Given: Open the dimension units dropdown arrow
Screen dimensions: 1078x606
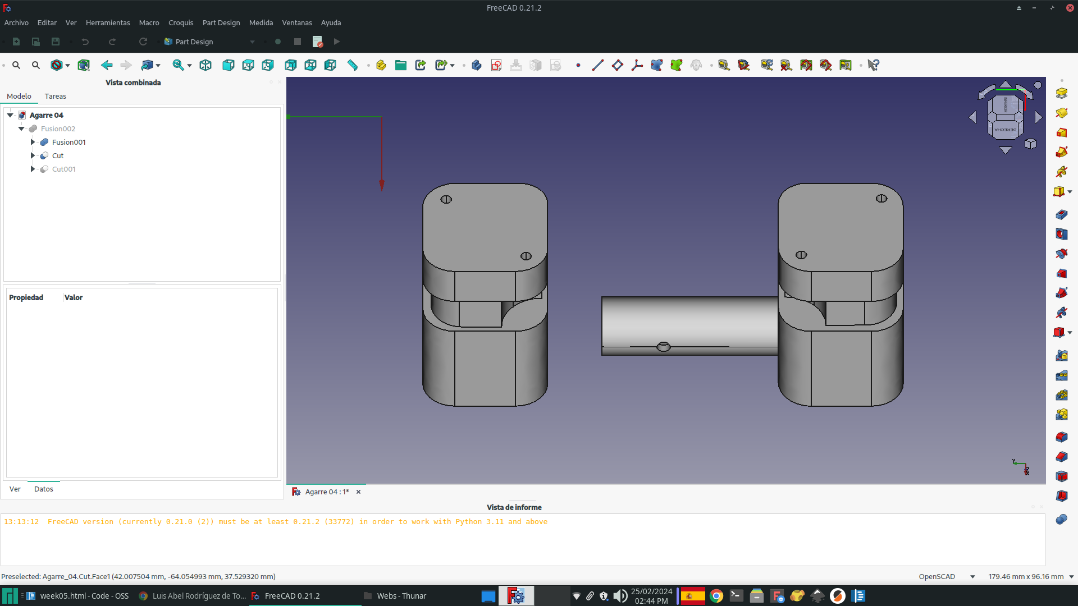Looking at the screenshot, I should coord(1071,576).
